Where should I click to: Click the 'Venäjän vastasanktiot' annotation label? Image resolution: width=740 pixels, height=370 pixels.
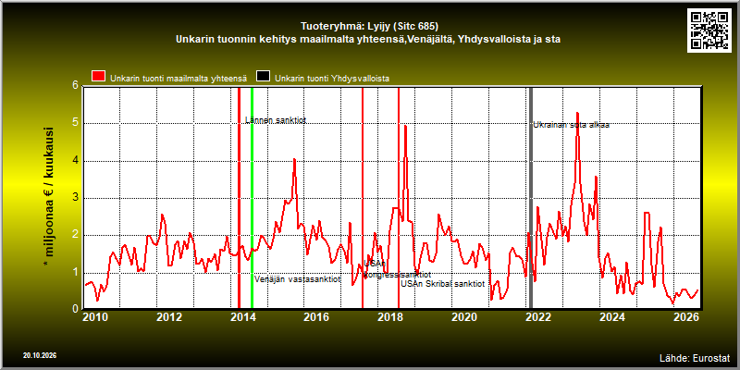tap(297, 279)
